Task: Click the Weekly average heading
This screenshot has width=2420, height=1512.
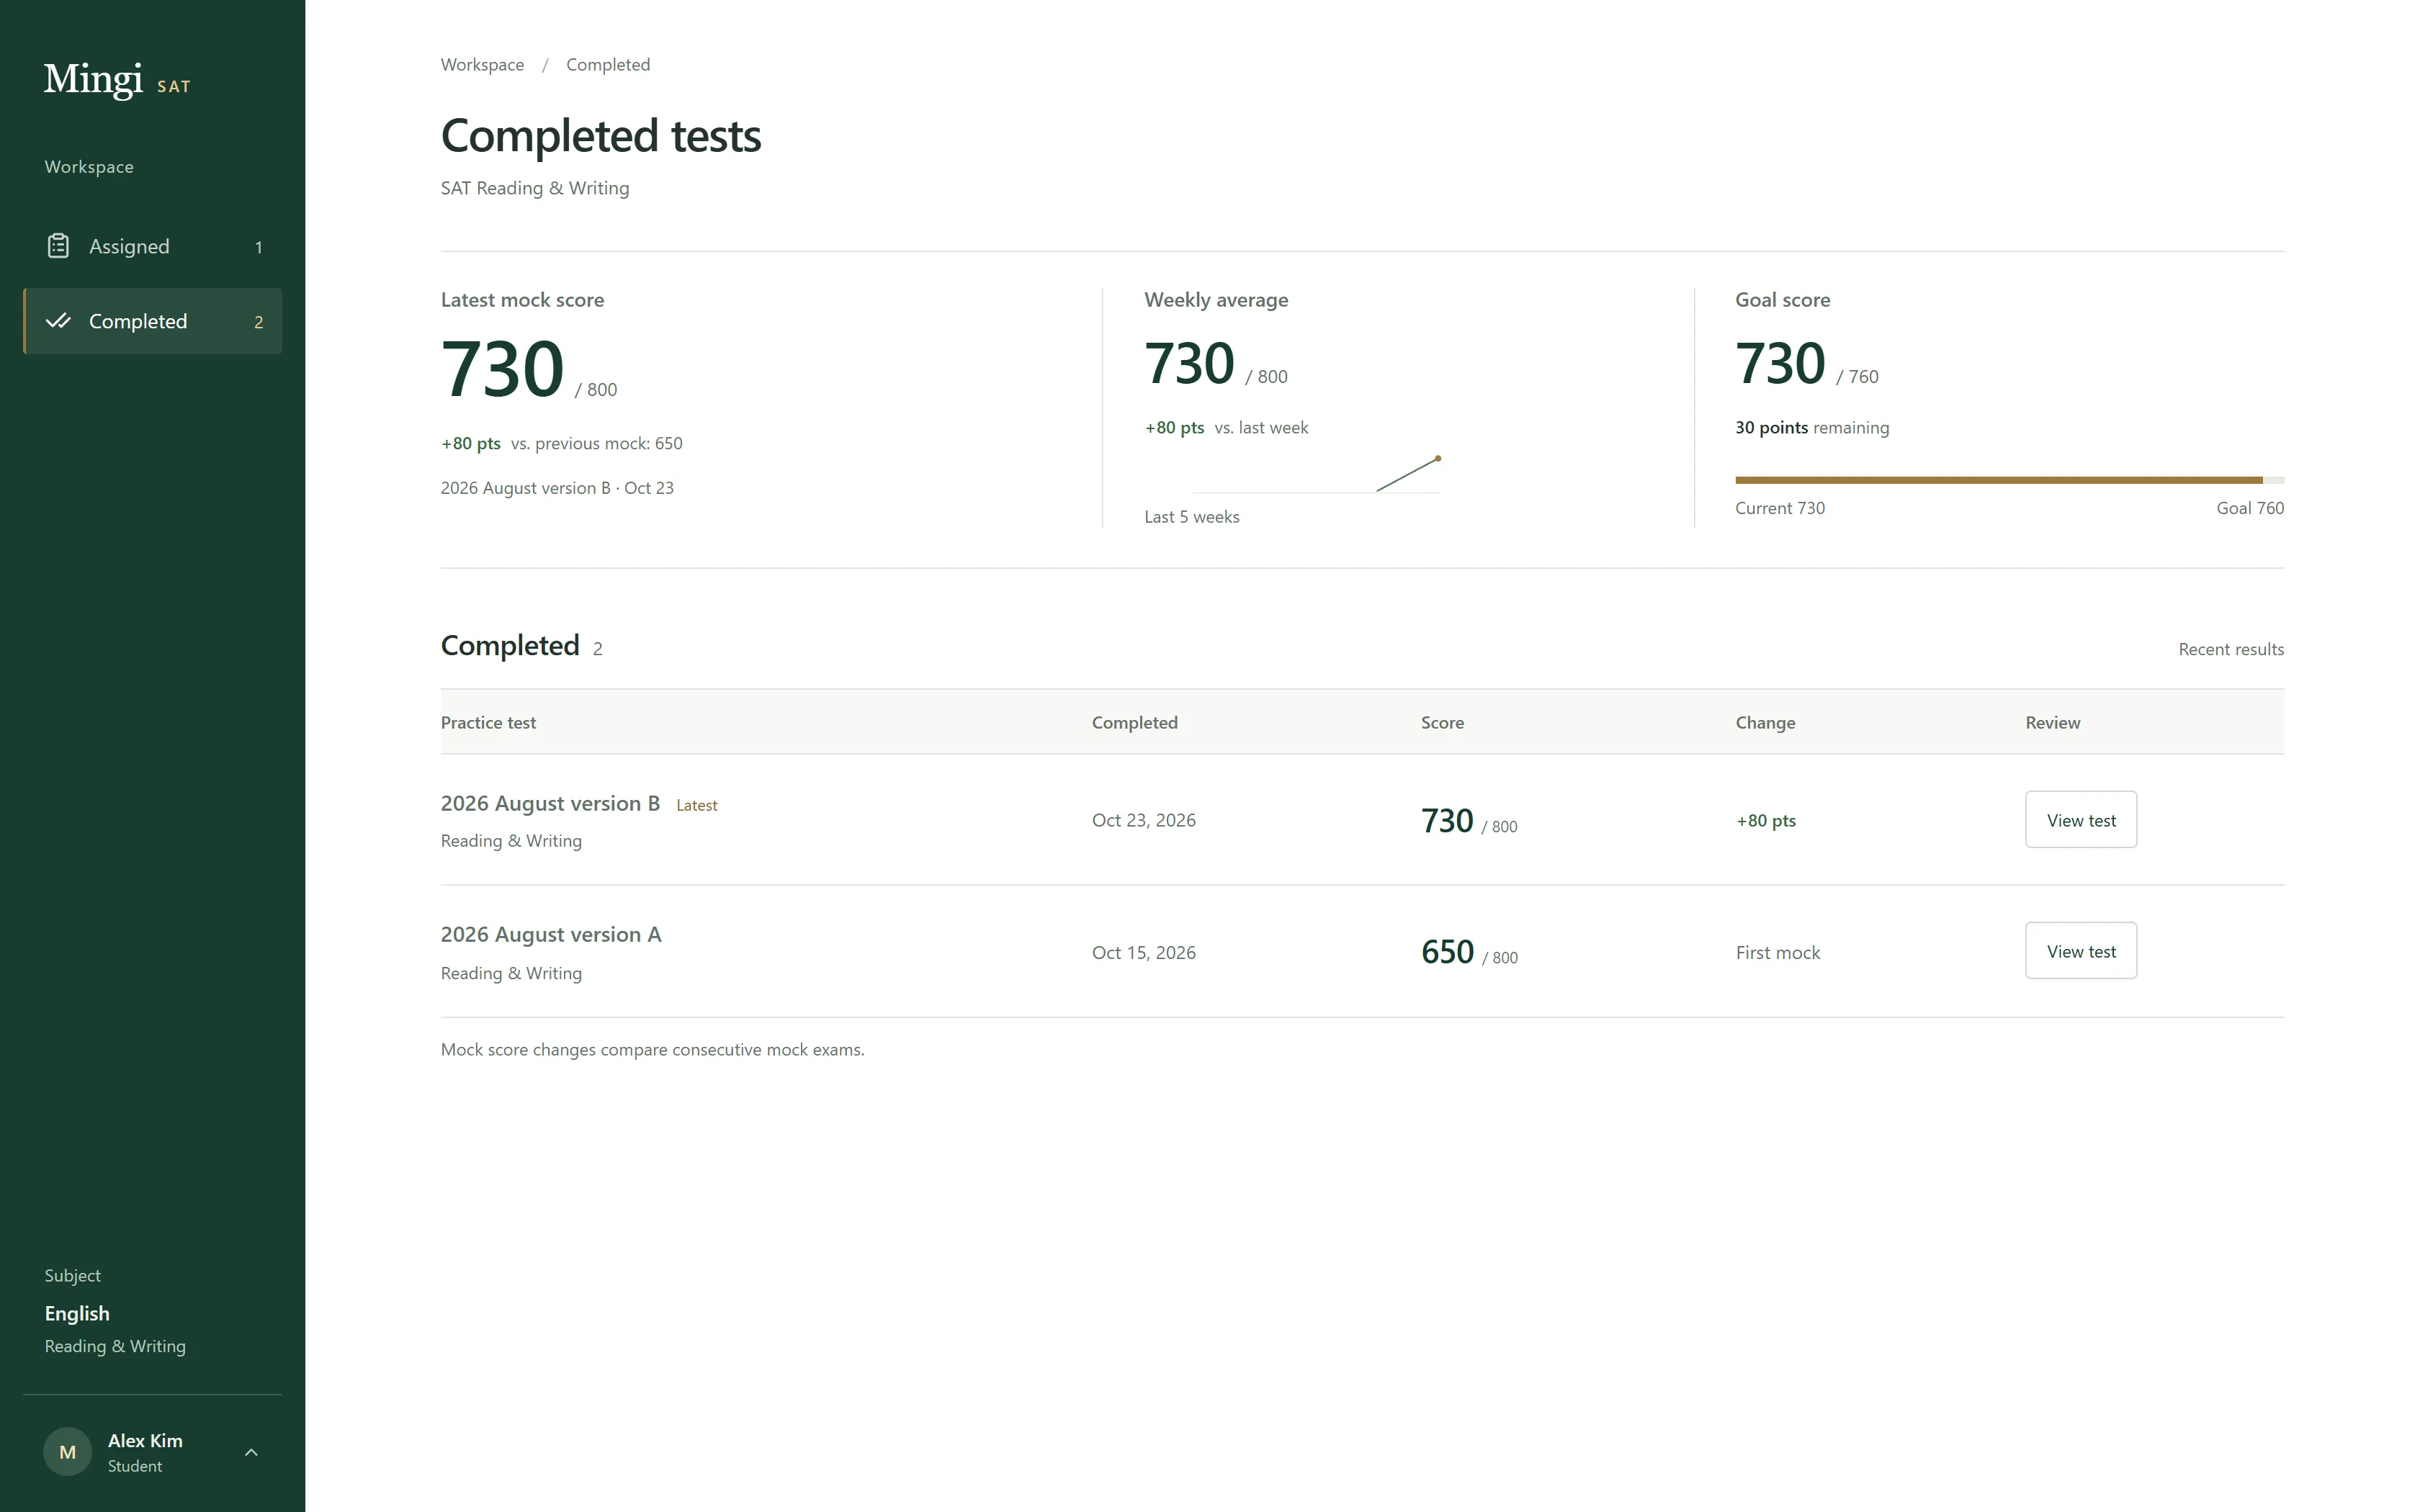Action: coord(1216,300)
